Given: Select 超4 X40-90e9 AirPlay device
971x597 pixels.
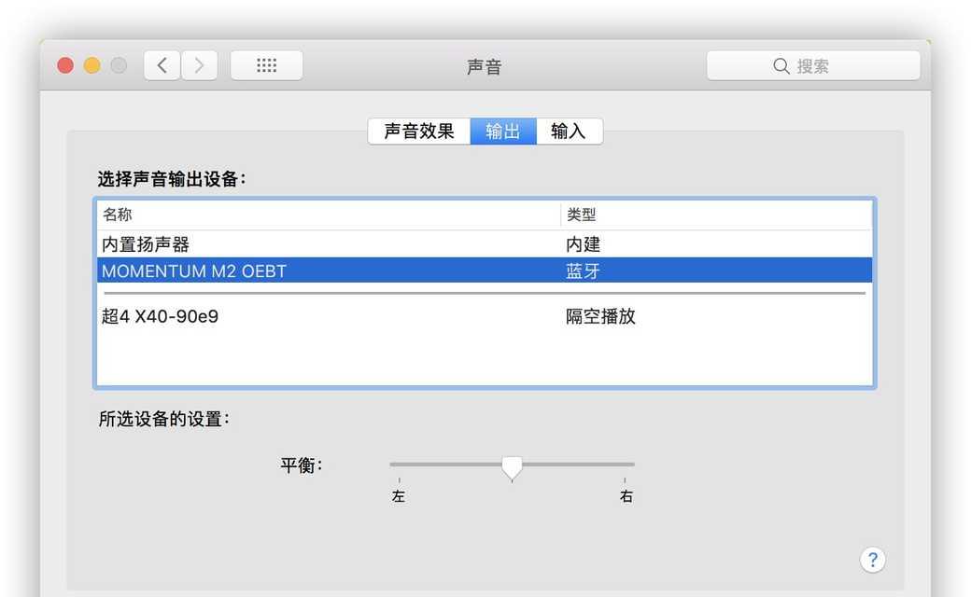Looking at the screenshot, I should pyautogui.click(x=485, y=316).
